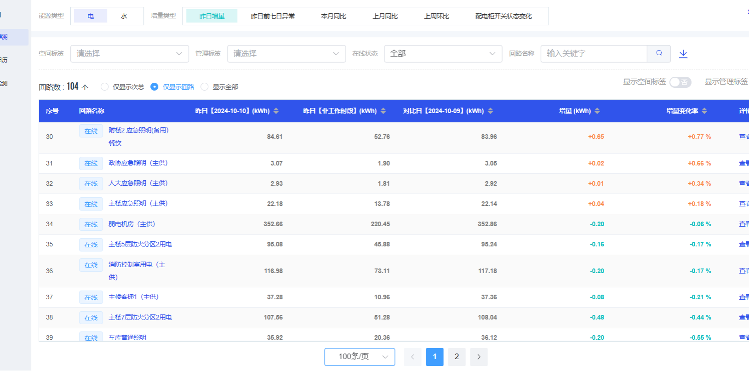Viewport: 749px width, 371px height.
Task: Open the 100条/页 page size selector
Action: [x=359, y=357]
